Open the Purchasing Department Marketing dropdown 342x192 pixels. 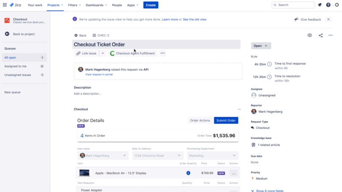pos(213,155)
